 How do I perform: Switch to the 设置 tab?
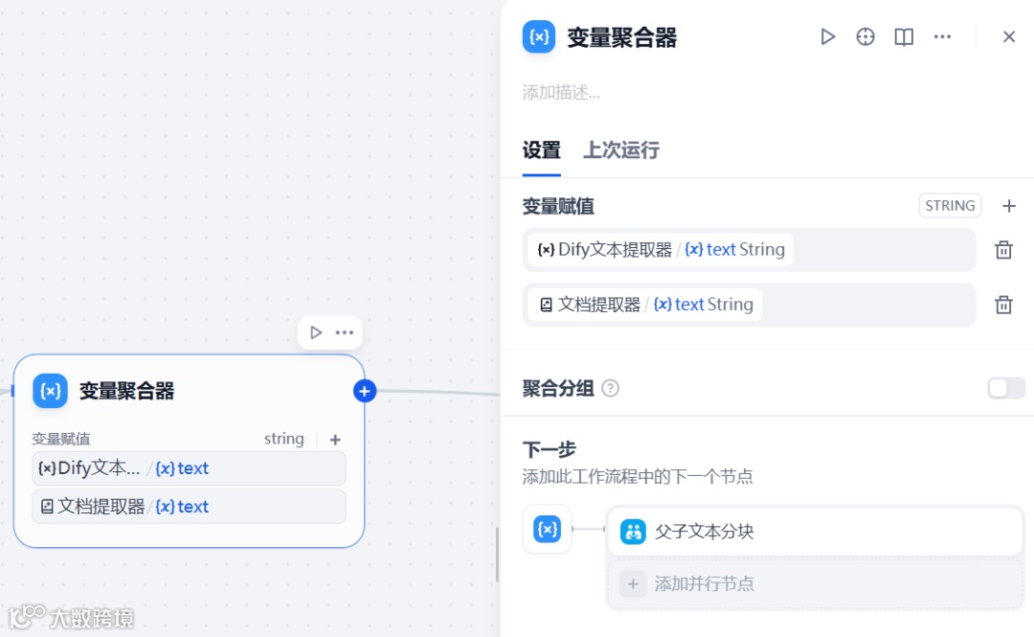click(541, 150)
